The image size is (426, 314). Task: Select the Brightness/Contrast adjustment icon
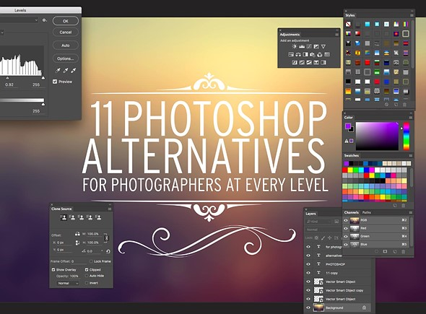pos(295,46)
